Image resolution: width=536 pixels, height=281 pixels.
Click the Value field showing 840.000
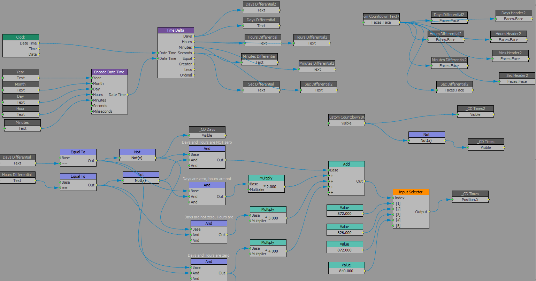(x=346, y=271)
